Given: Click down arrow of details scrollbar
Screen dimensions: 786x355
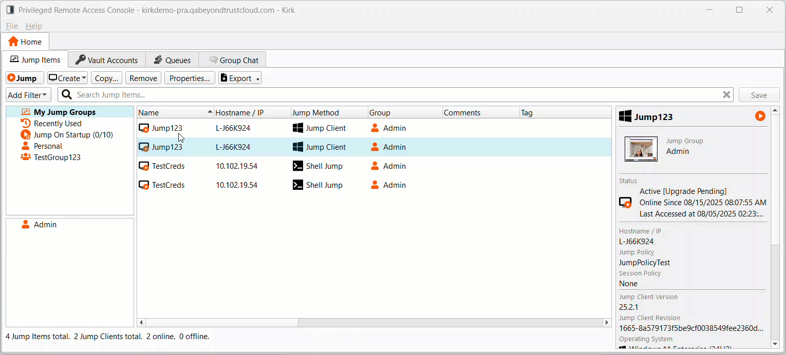Looking at the screenshot, I should point(775,344).
